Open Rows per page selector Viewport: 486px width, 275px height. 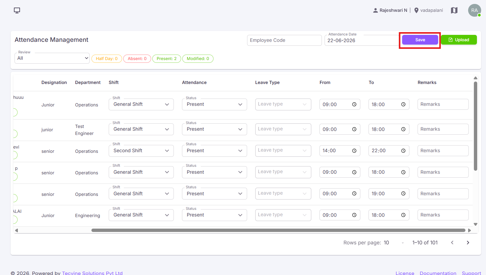coord(394,243)
